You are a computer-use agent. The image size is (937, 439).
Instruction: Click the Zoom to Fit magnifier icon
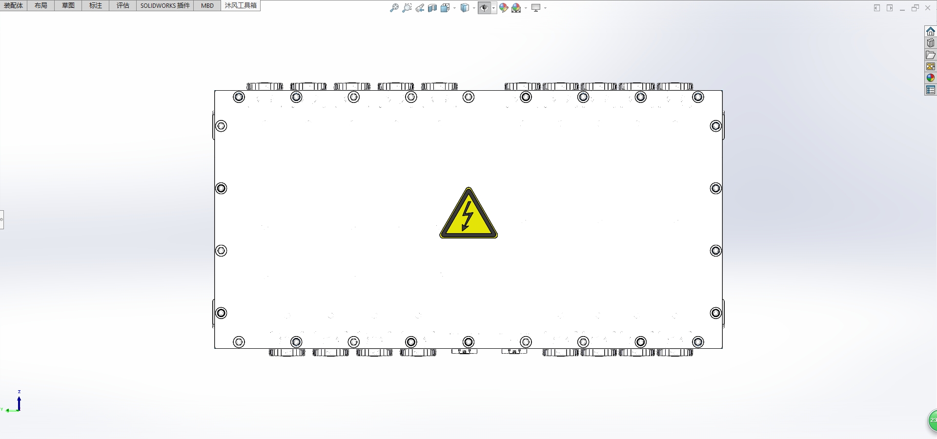coord(394,8)
